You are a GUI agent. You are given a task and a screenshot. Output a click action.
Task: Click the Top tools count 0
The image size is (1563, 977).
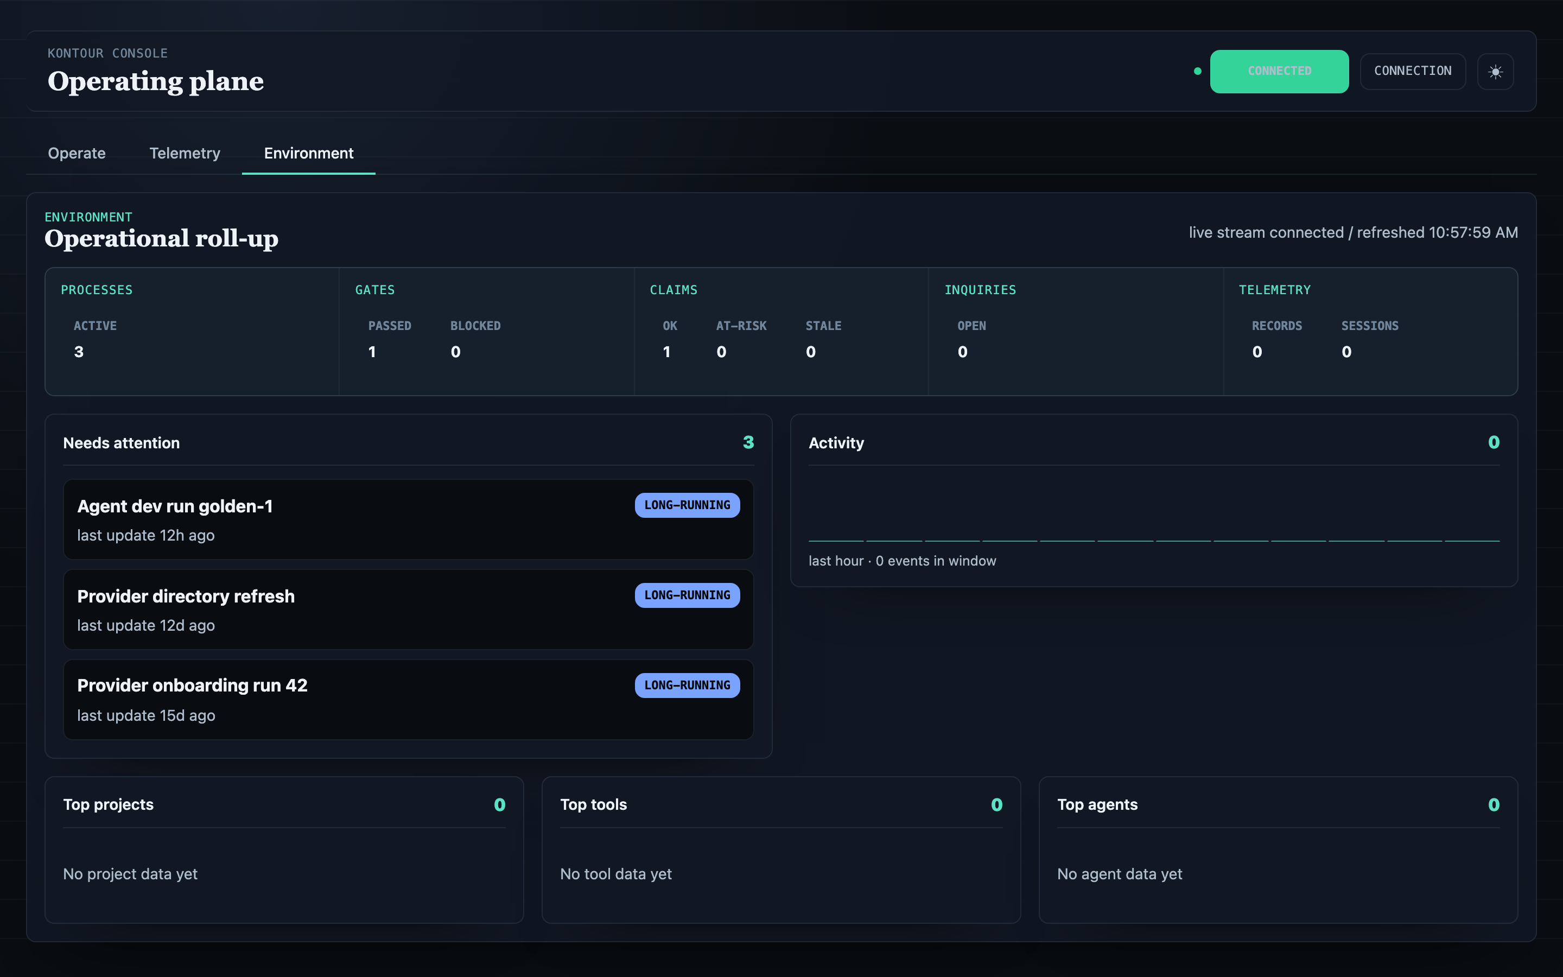pyautogui.click(x=996, y=804)
